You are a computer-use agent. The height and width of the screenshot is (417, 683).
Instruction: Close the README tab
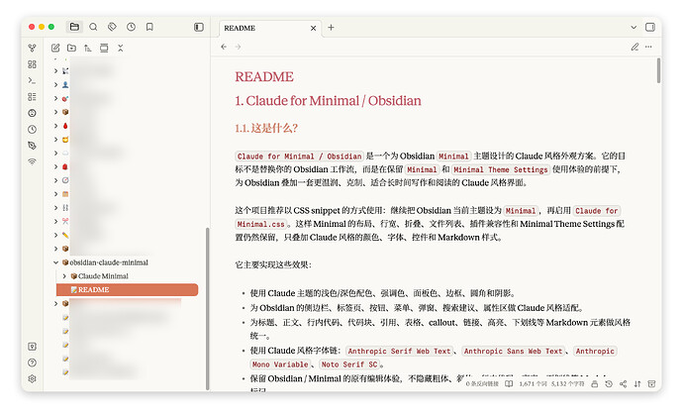(313, 29)
